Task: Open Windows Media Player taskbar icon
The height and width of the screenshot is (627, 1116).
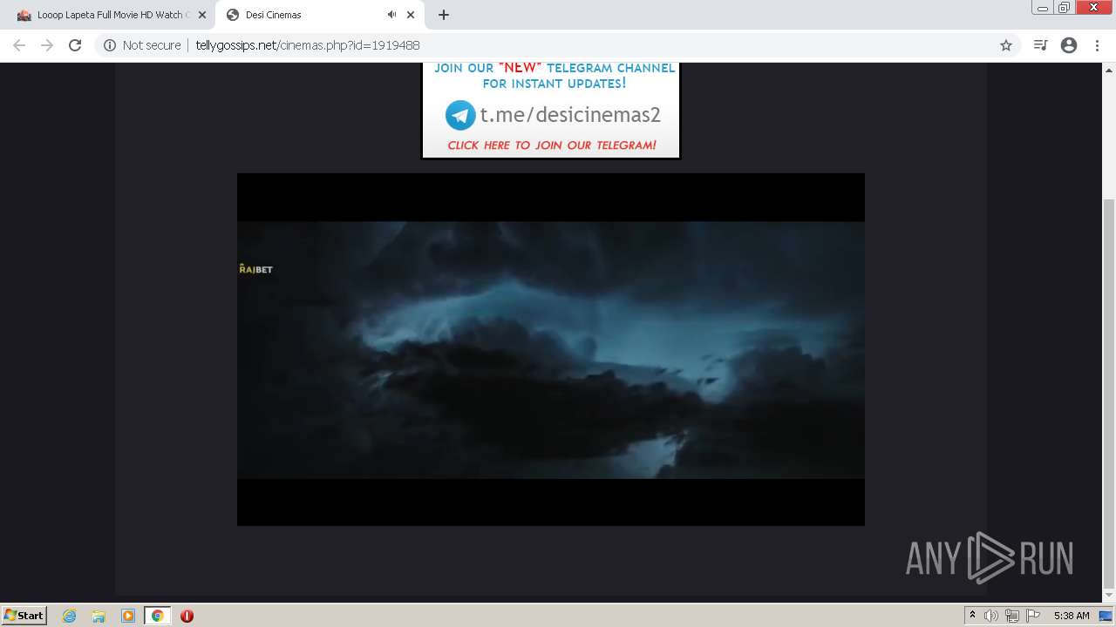Action: (x=128, y=616)
